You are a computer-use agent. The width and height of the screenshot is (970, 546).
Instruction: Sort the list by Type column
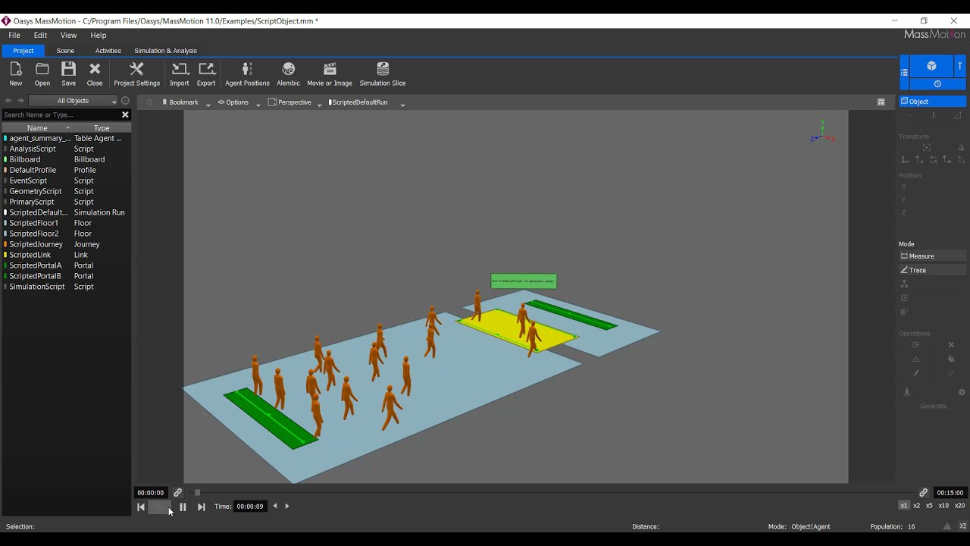pos(102,128)
